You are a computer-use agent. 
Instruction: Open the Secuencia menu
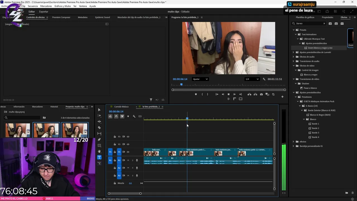pyautogui.click(x=33, y=6)
